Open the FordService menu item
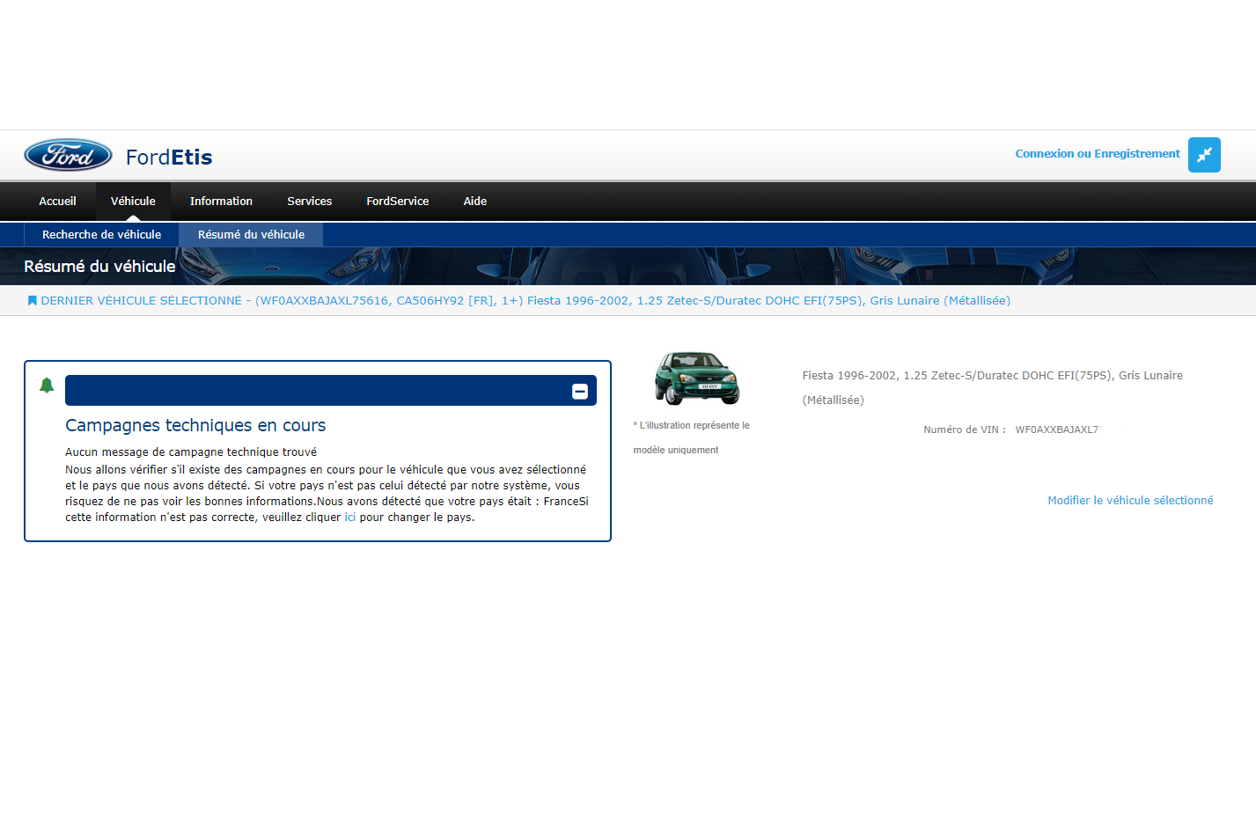1256x837 pixels. [x=397, y=202]
